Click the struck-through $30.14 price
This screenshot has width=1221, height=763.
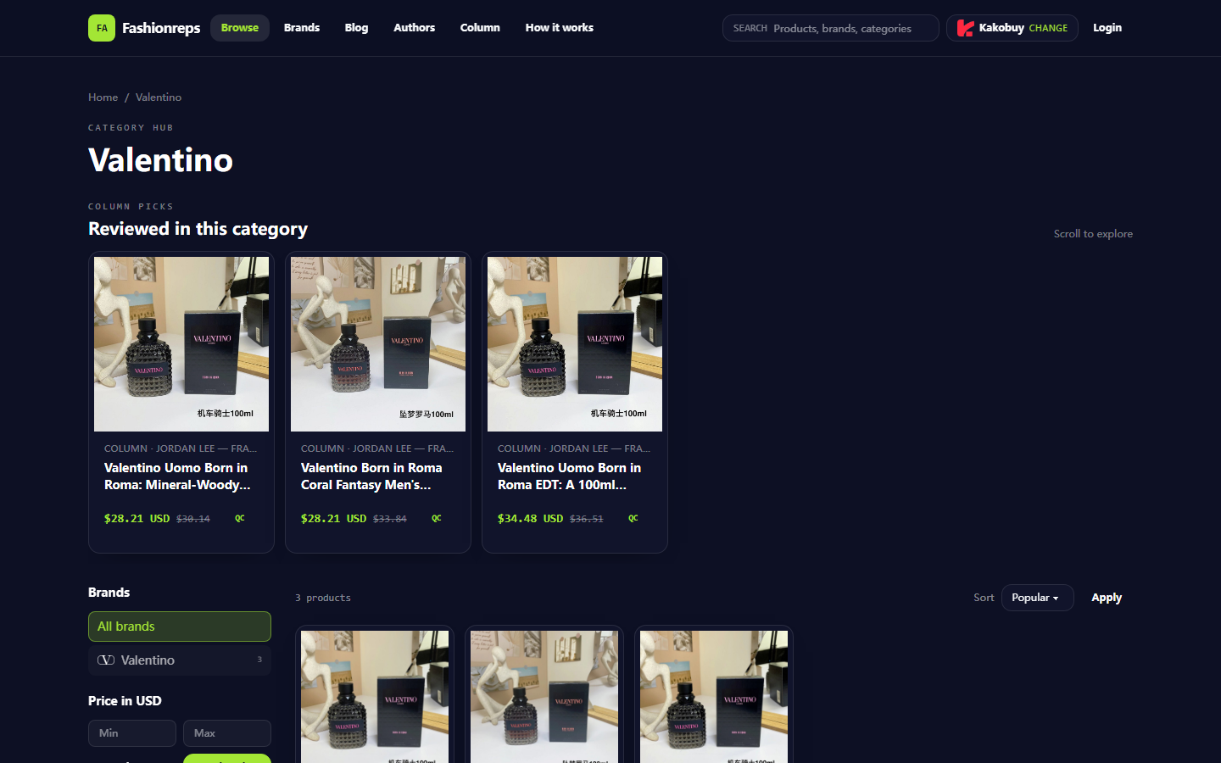[193, 519]
